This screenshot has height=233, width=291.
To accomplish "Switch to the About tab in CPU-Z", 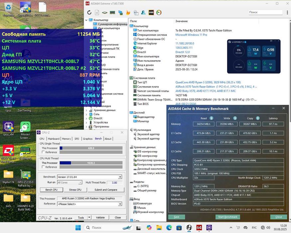I will 108,139.
